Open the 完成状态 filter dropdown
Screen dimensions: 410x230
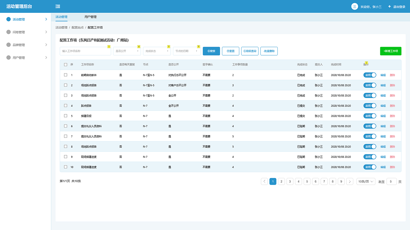(x=157, y=51)
